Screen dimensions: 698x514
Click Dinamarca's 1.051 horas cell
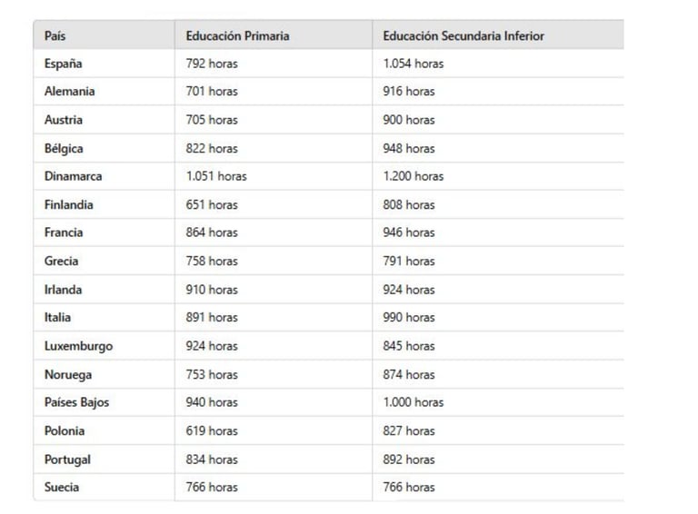pos(216,176)
